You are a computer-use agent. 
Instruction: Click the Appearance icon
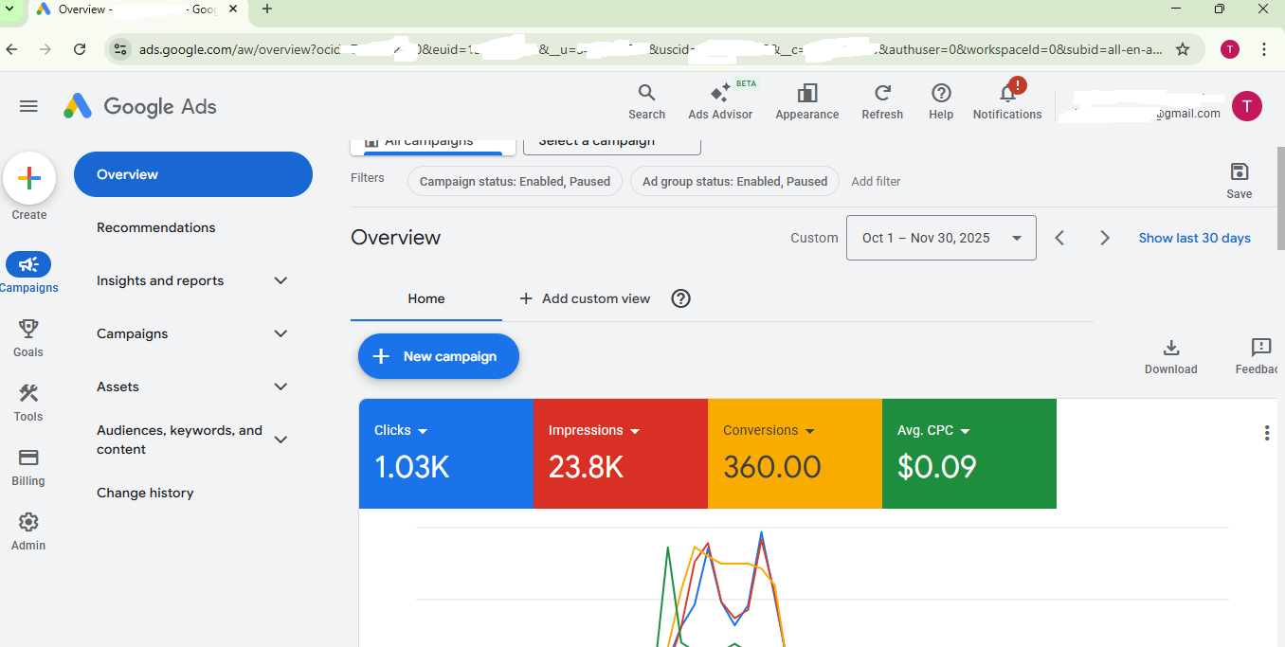coord(806,99)
